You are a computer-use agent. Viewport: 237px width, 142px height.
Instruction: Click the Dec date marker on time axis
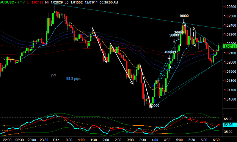coord(56,140)
